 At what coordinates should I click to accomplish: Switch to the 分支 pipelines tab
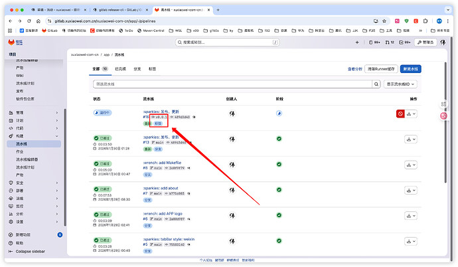click(x=137, y=68)
